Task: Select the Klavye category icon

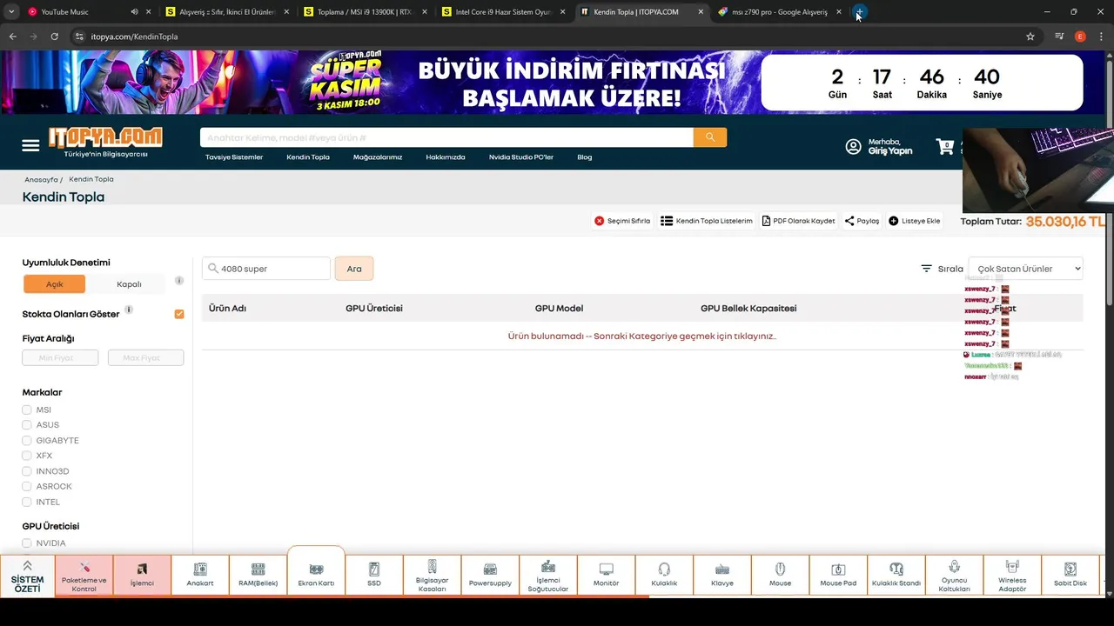Action: pyautogui.click(x=722, y=576)
